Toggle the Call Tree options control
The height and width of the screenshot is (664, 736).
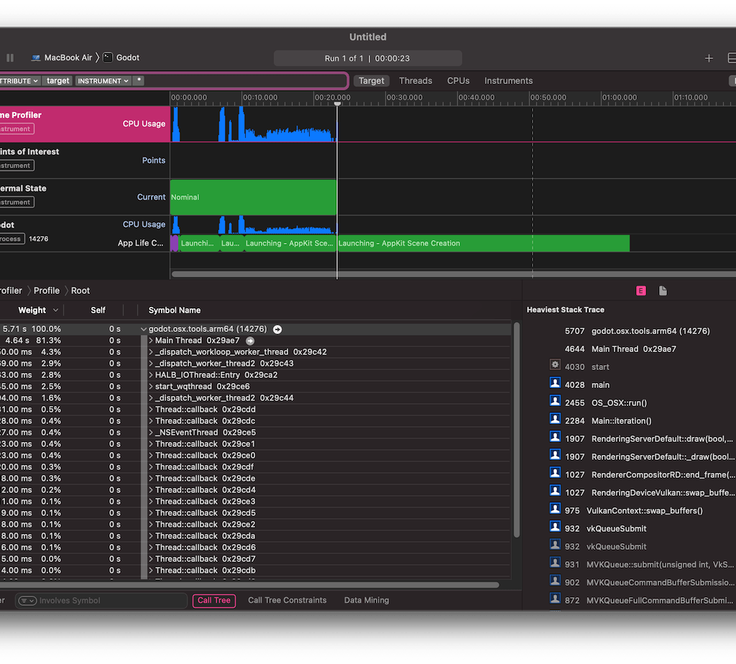[213, 600]
